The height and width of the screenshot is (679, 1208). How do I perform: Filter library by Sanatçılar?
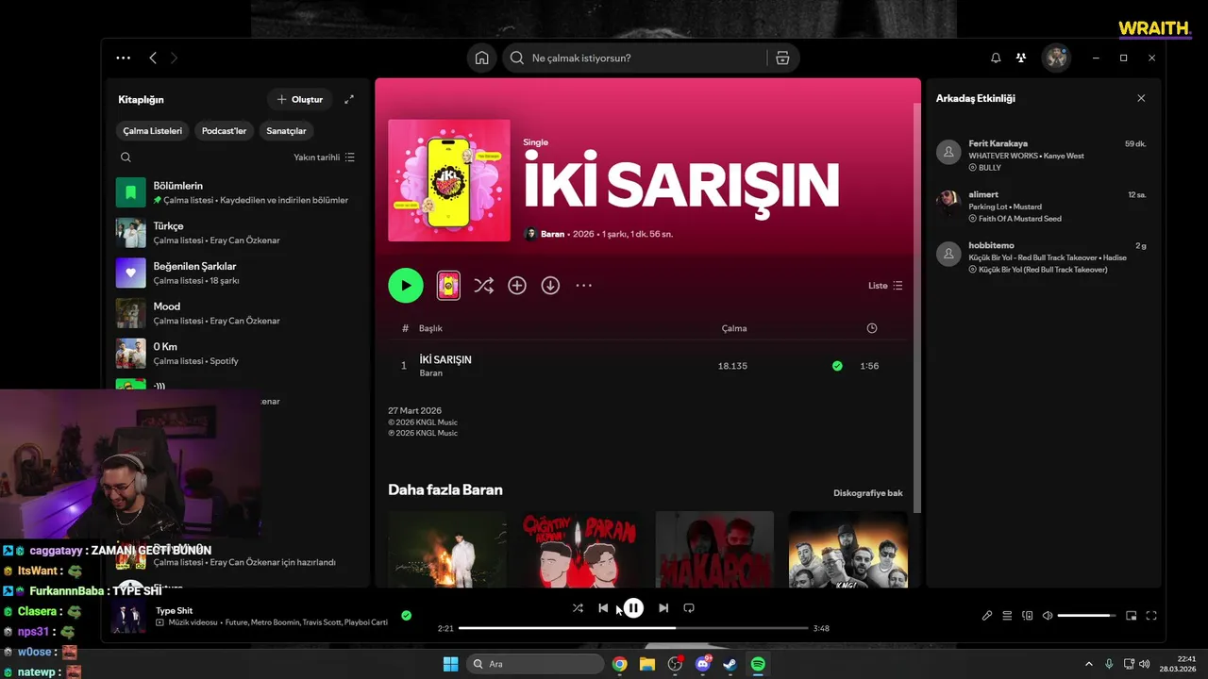[286, 131]
